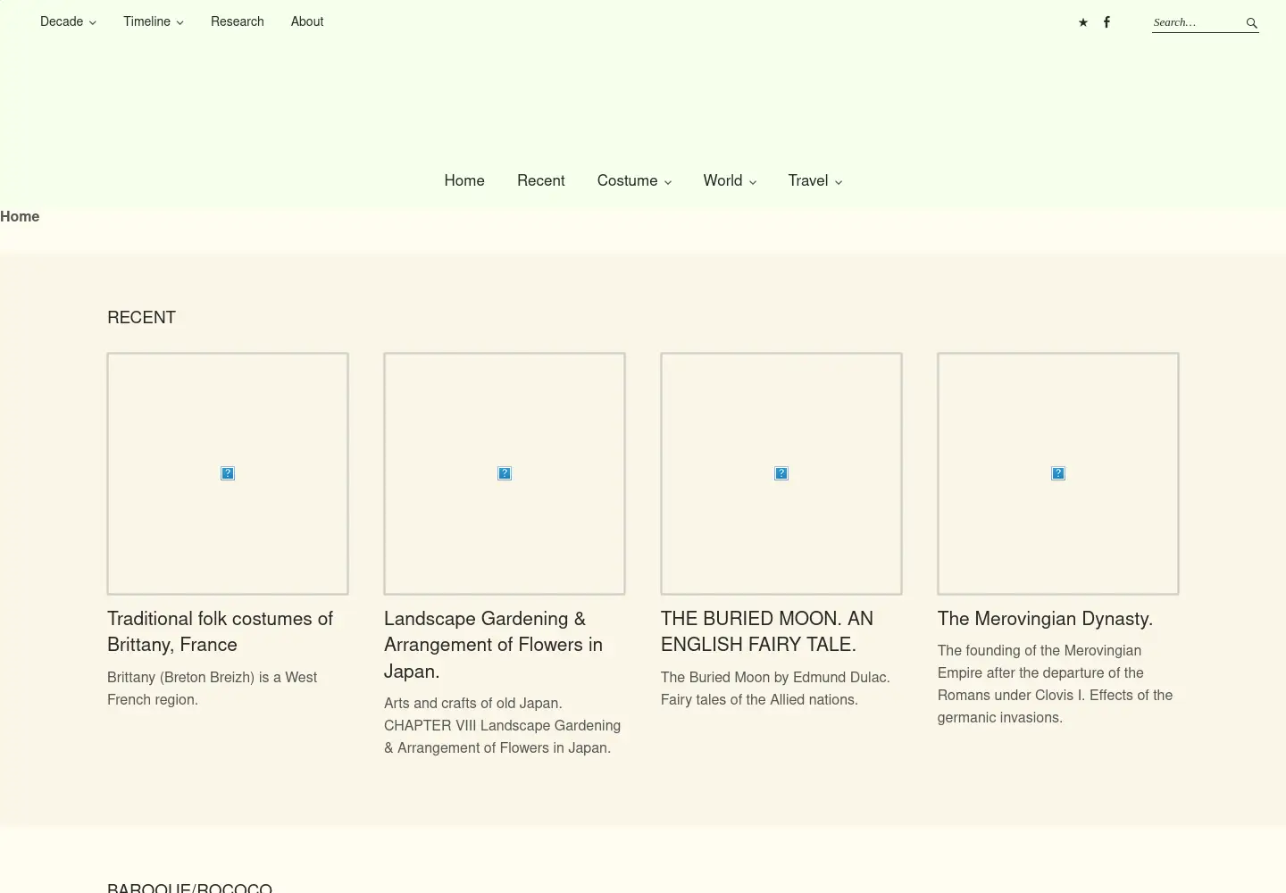The width and height of the screenshot is (1286, 893).
Task: Select Home in the main navigation
Action: pos(464,180)
